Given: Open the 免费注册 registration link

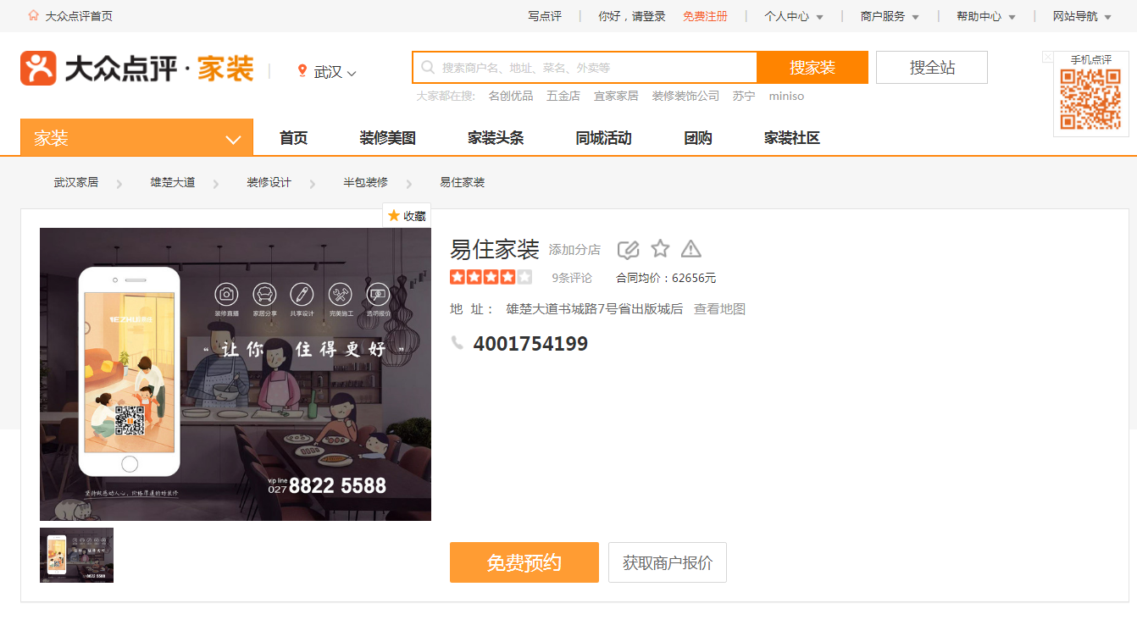Looking at the screenshot, I should coord(705,16).
